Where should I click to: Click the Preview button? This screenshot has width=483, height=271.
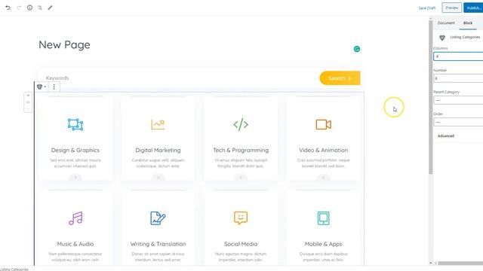(452, 8)
